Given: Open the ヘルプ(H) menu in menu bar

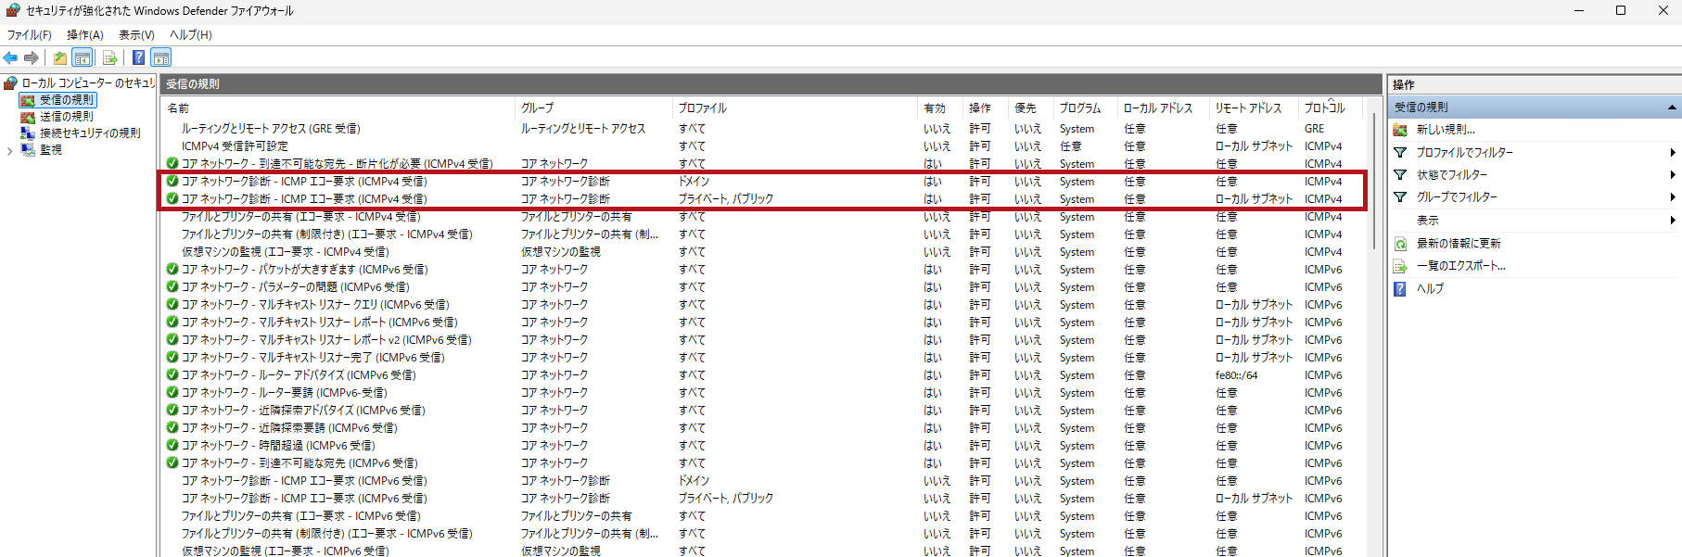Looking at the screenshot, I should [191, 35].
